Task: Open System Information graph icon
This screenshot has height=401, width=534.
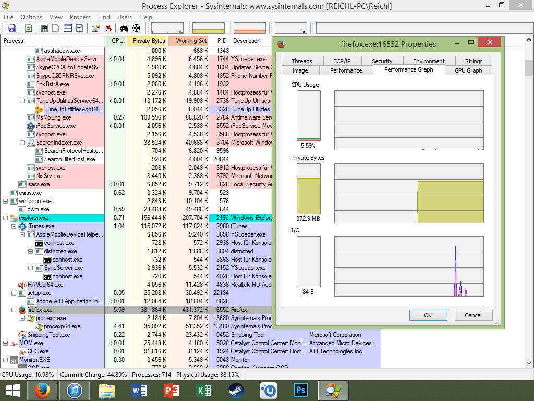Action: (x=44, y=28)
